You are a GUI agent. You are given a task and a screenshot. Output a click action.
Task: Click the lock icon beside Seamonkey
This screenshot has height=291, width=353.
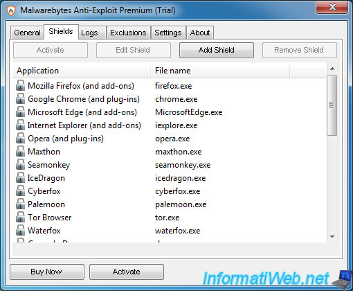click(x=20, y=164)
